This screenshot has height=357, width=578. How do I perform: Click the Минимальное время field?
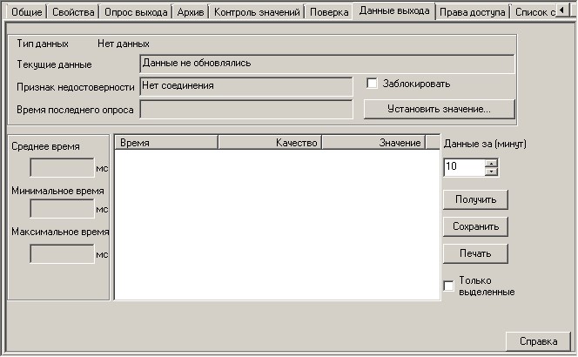click(62, 209)
